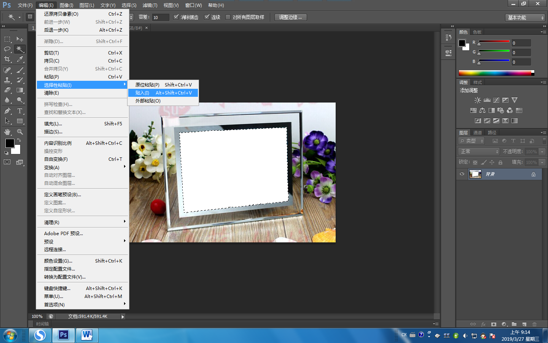The height and width of the screenshot is (343, 548).
Task: Add a Curves adjustment
Action: click(496, 100)
